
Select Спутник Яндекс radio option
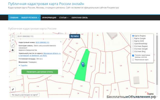click(133, 46)
